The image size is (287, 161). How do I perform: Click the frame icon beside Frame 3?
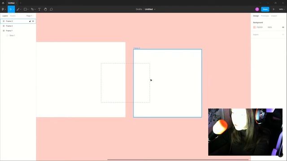point(4,21)
